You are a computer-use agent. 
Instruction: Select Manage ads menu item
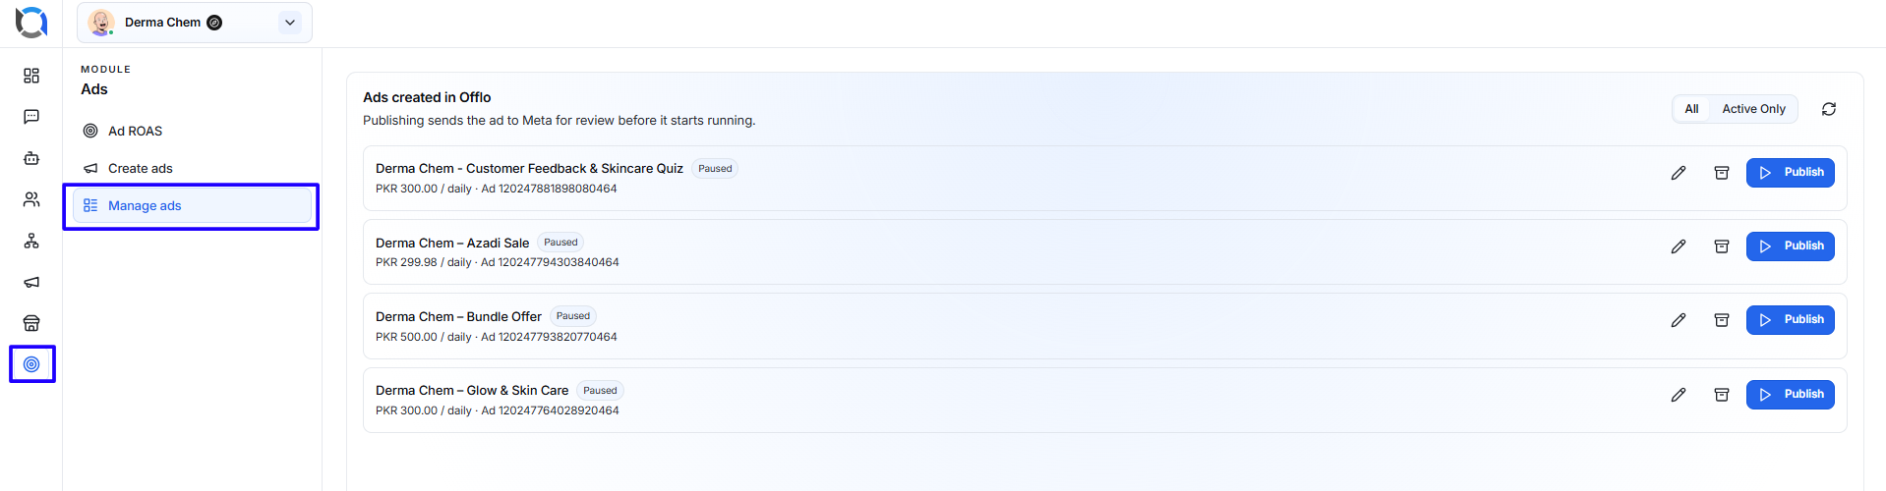point(192,205)
